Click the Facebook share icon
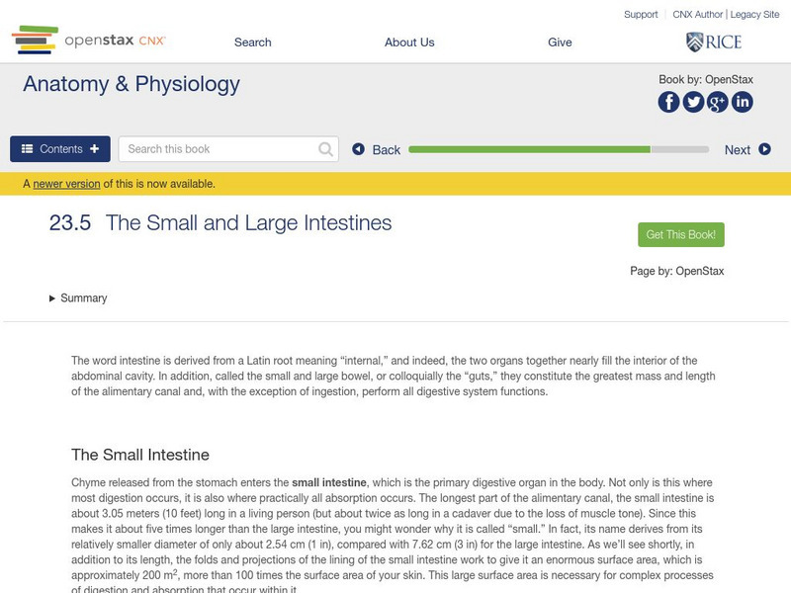Image resolution: width=791 pixels, height=593 pixels. [669, 102]
